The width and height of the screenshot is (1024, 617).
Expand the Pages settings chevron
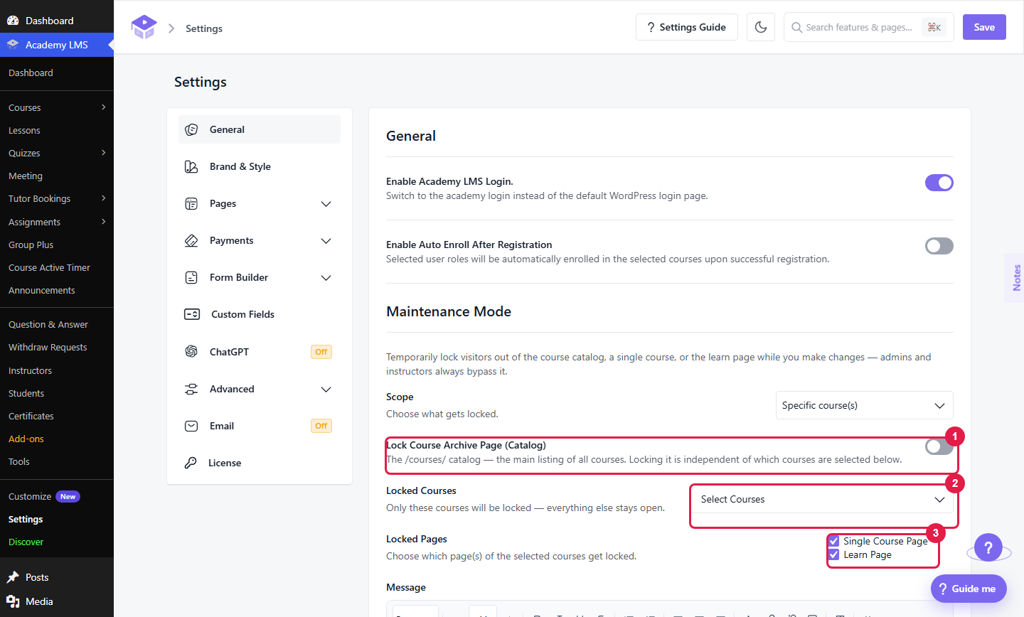coord(326,204)
